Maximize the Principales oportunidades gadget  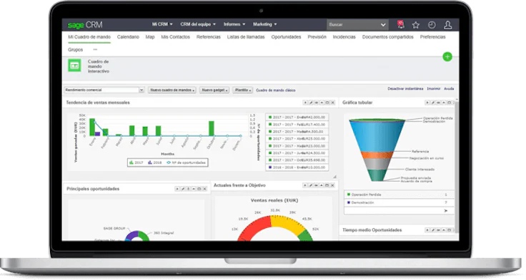[199, 189]
